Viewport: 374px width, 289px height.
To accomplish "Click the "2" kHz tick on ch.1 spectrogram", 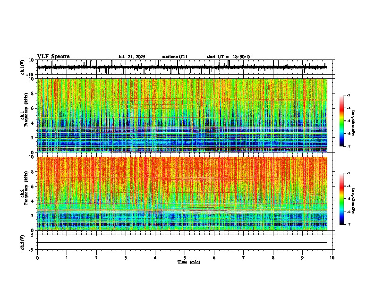I will tap(33, 138).
